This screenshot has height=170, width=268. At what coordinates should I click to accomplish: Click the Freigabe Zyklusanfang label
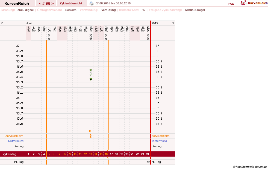[165, 10]
